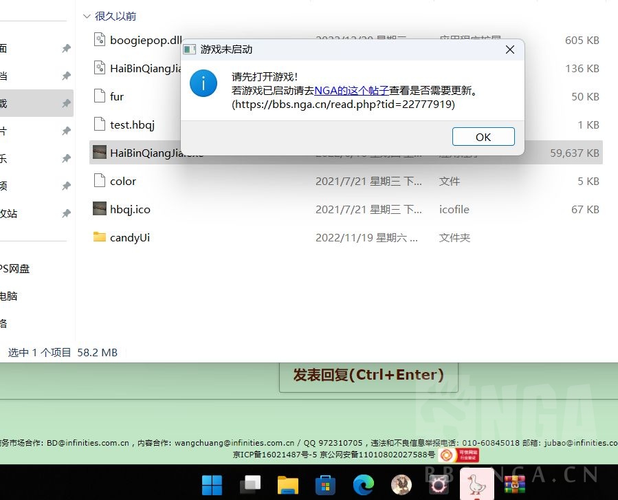Collapse the 很久以前 file group

click(87, 16)
